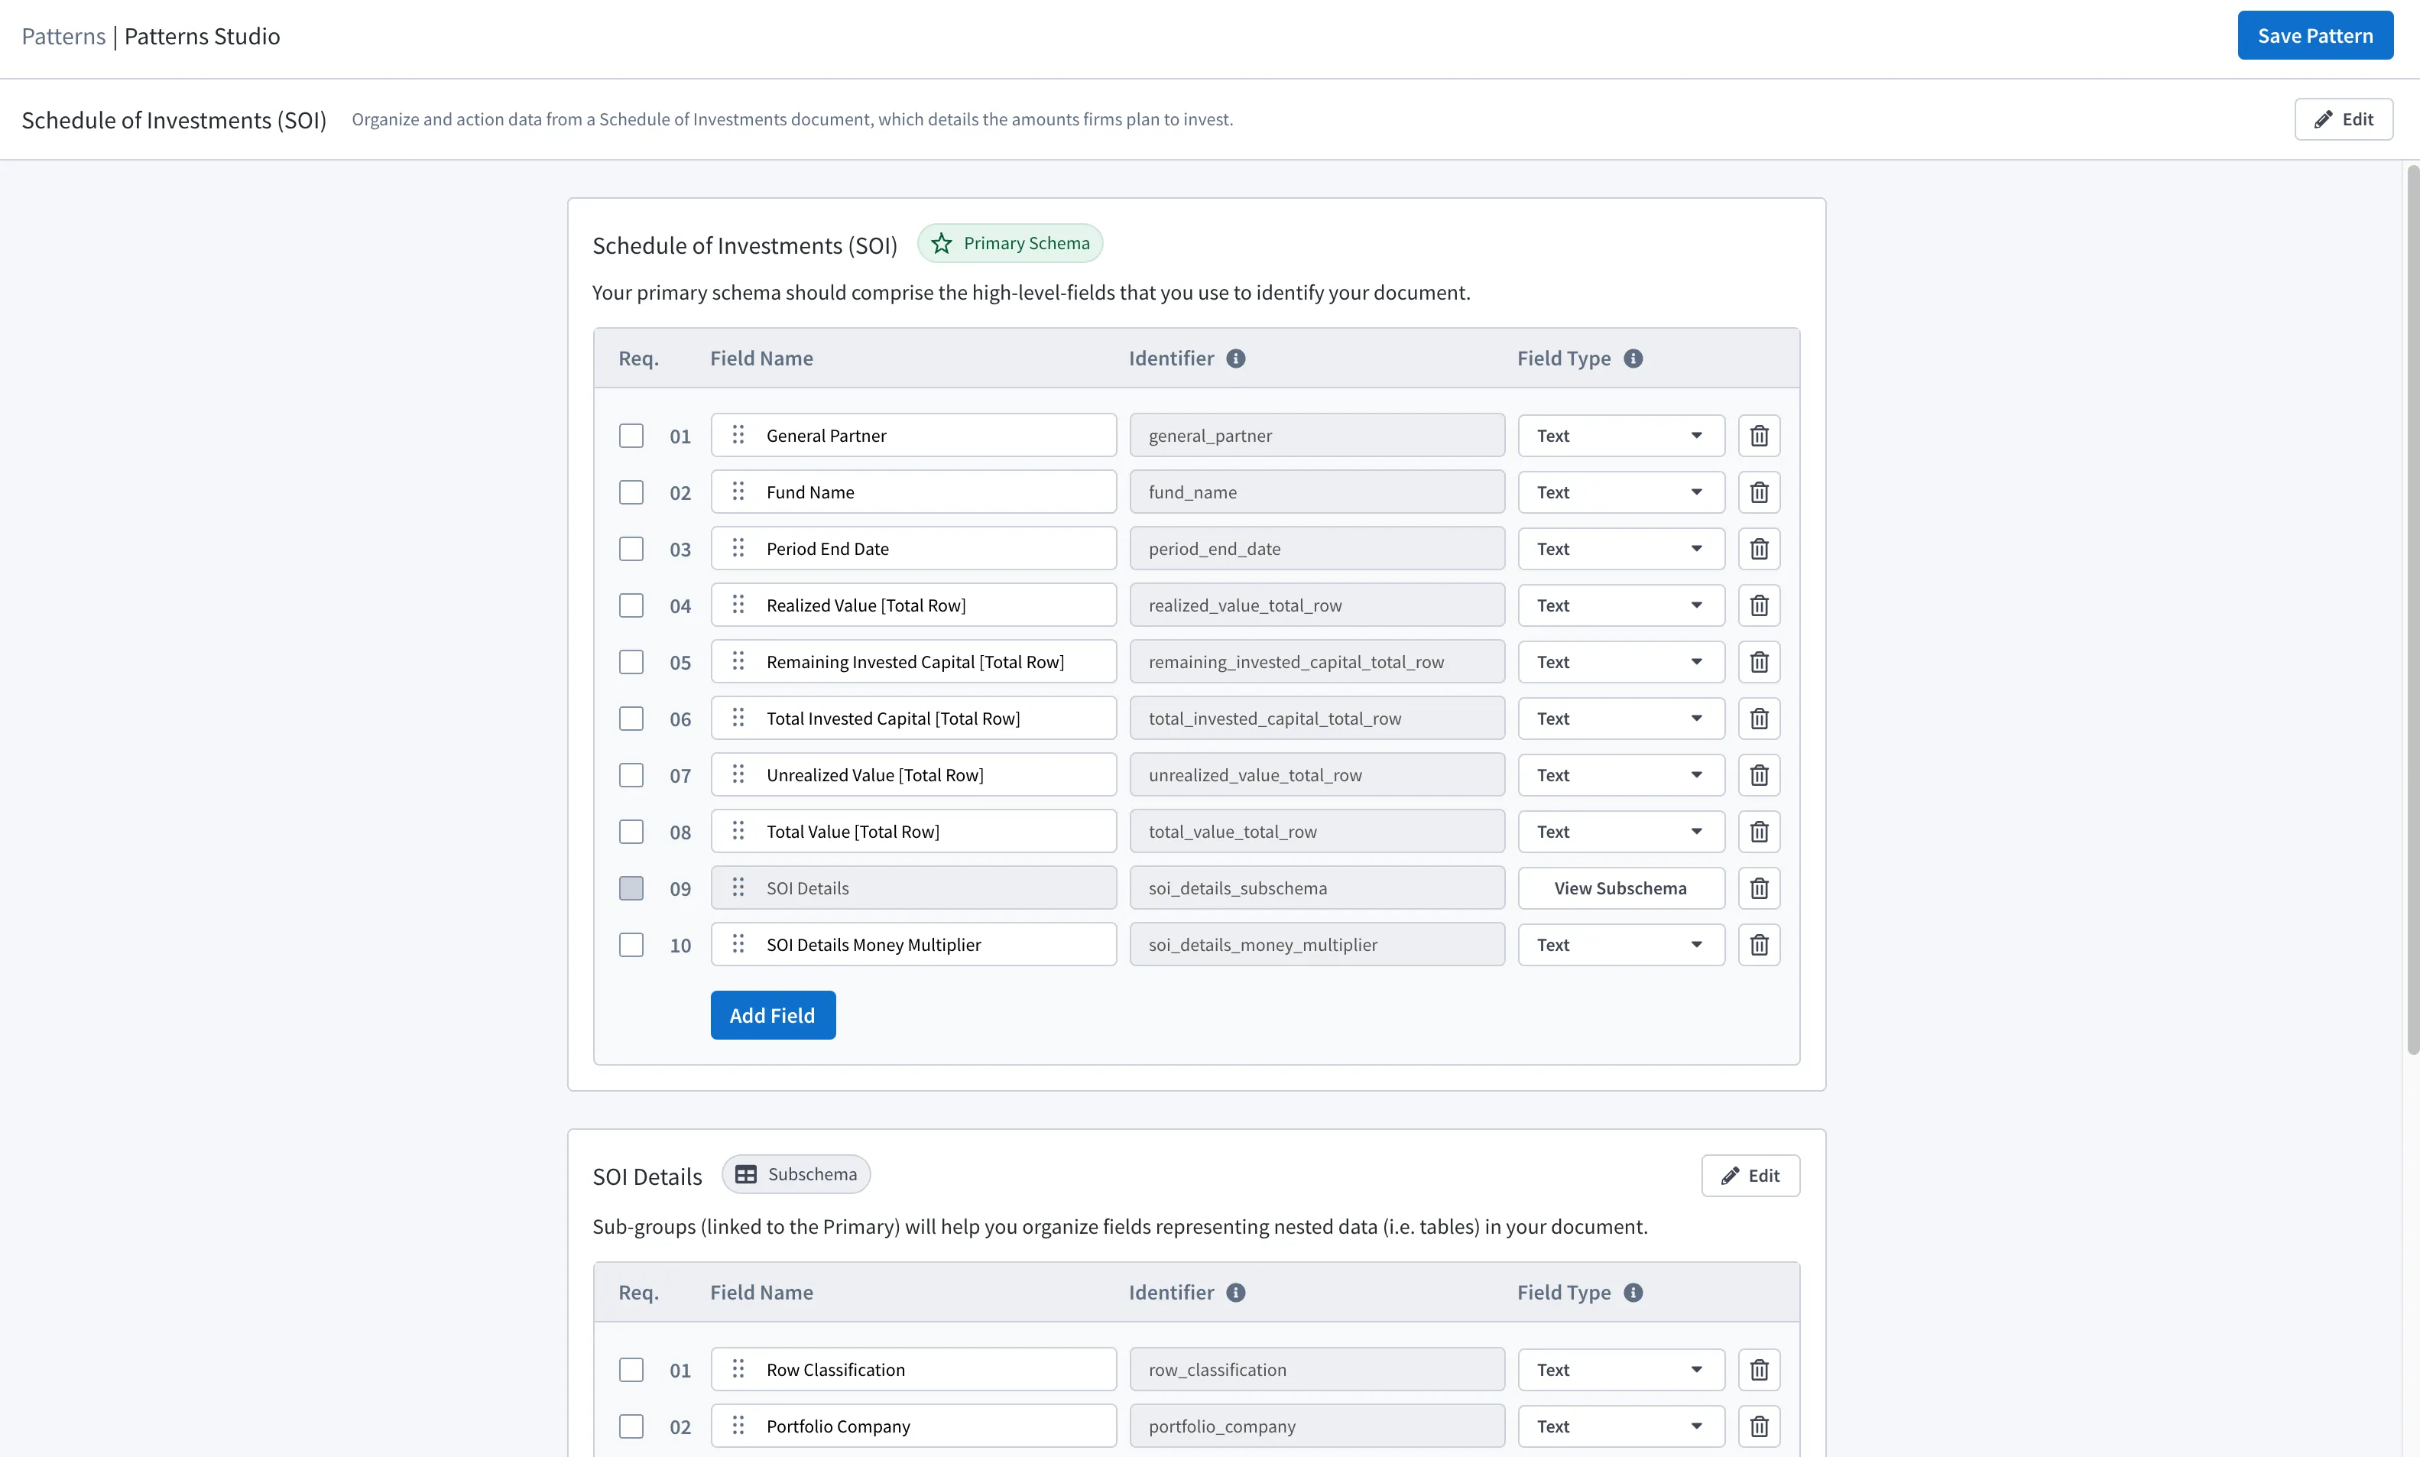Check required box for Remaining Invested Capital
2420x1457 pixels.
(x=631, y=662)
